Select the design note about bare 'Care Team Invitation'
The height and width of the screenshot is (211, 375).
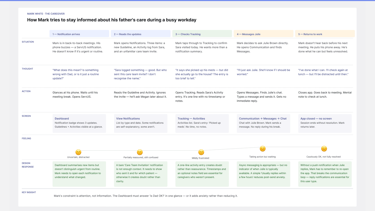(141, 174)
